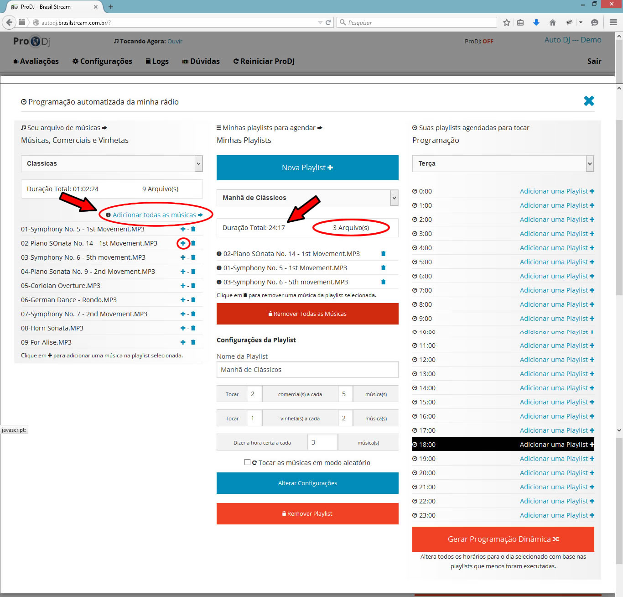
Task: Click the Nome da Playlist text field
Action: point(307,370)
